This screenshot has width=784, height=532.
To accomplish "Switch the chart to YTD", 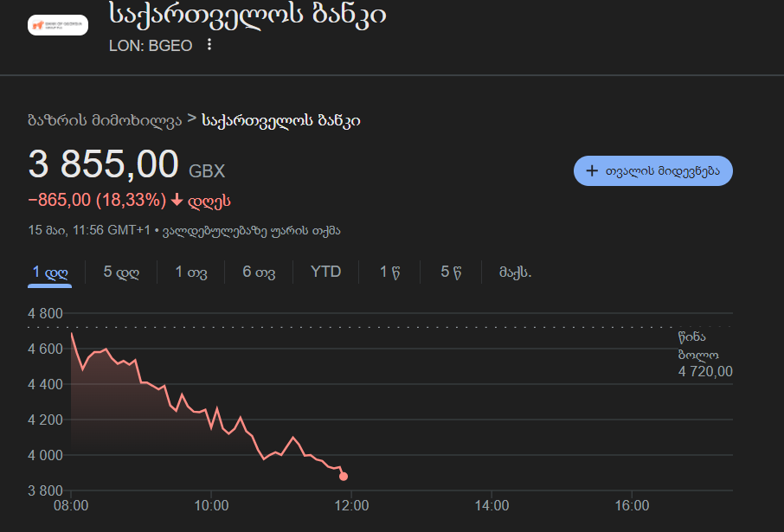I will click(326, 272).
